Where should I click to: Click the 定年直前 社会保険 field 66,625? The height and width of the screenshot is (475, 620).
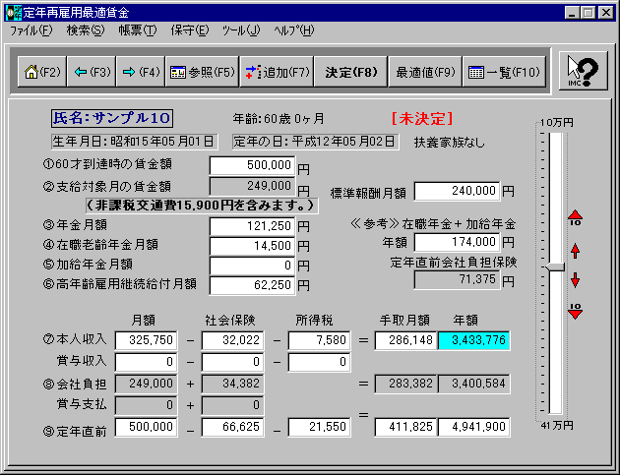coord(232,427)
